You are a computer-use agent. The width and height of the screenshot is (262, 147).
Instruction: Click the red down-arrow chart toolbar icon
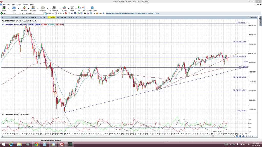click(x=66, y=13)
